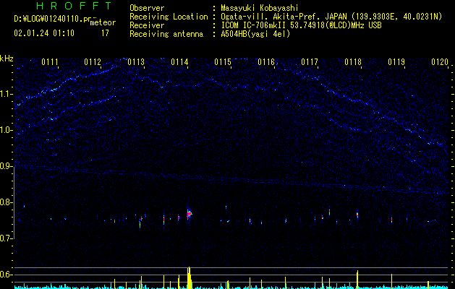455x289 pixels.
Task: Click the 0.8 kHz axis label
Action: (7, 202)
